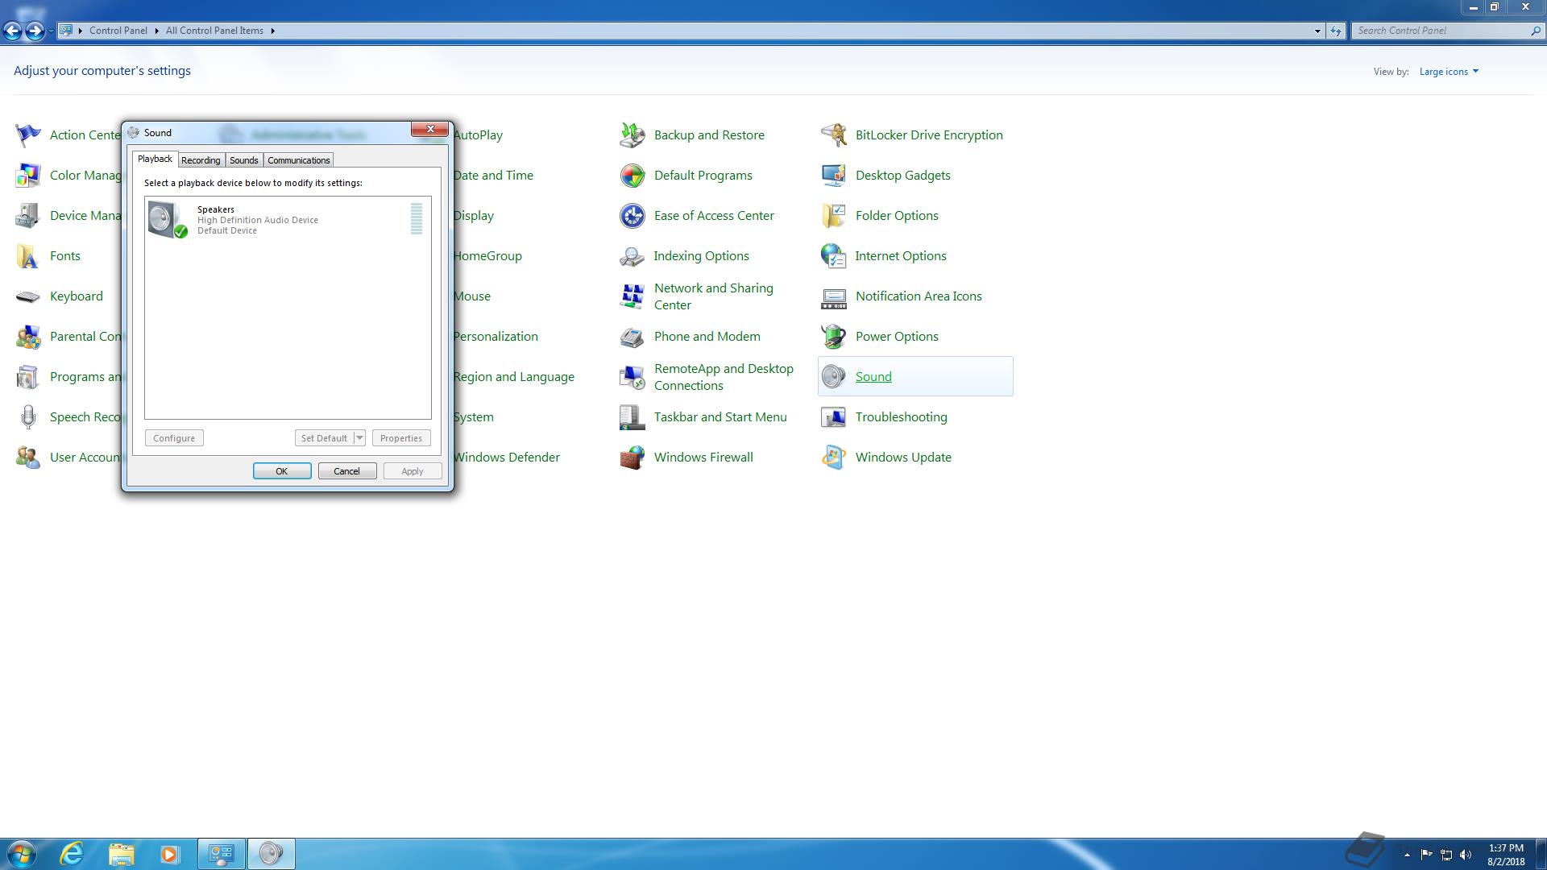Open the Windows Start menu
The height and width of the screenshot is (870, 1547).
21,854
